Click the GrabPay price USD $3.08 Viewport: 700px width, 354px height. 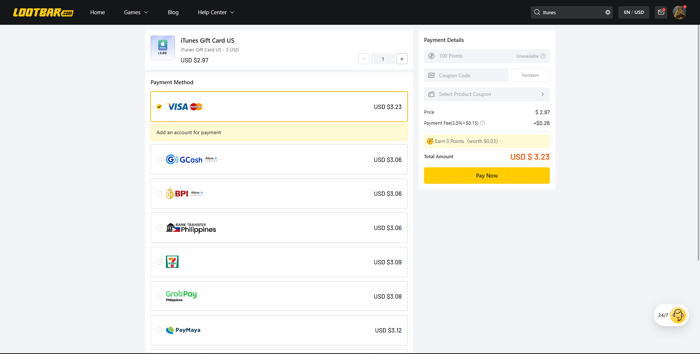pyautogui.click(x=388, y=296)
